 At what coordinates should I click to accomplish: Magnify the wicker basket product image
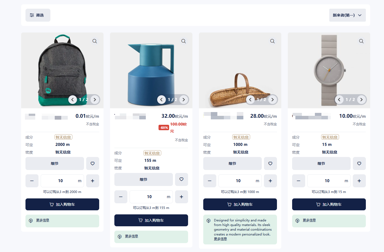[x=272, y=41]
